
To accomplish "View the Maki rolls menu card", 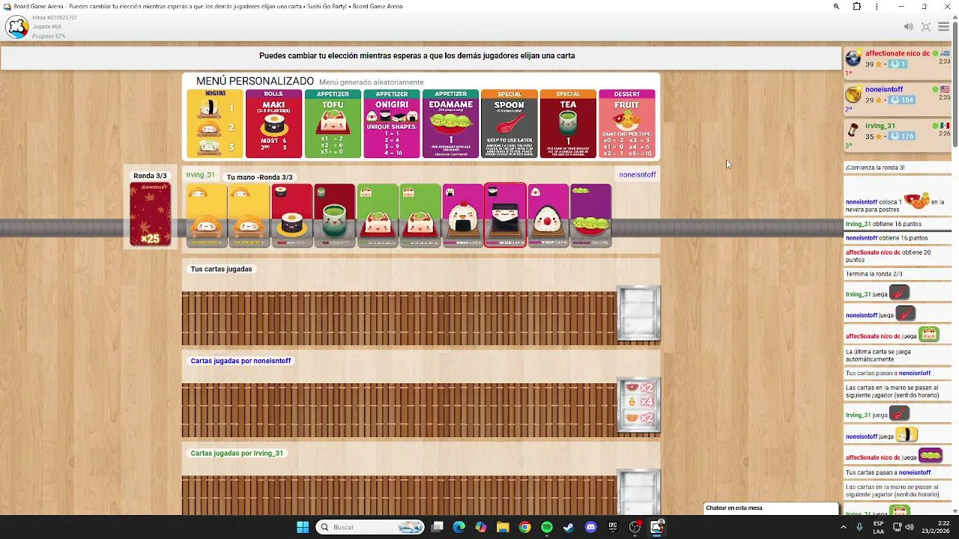I will click(x=273, y=124).
